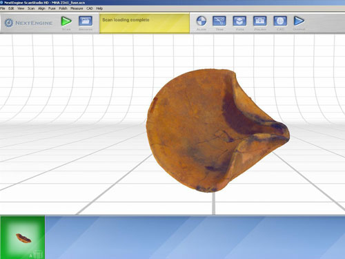Open the Browse folder icon
Screen dimensions: 345x259
(86, 21)
